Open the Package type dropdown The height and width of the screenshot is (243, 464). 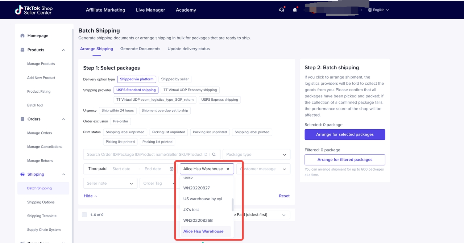click(256, 154)
